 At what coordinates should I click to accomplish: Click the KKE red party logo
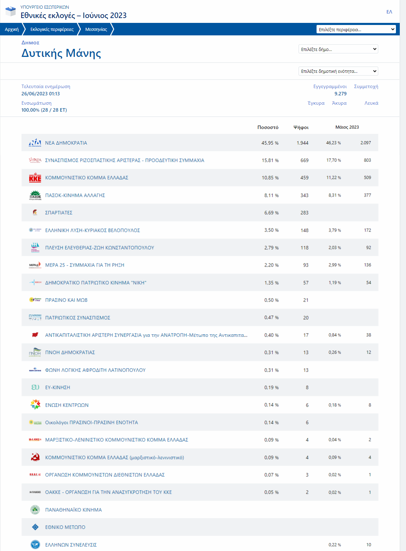35,178
